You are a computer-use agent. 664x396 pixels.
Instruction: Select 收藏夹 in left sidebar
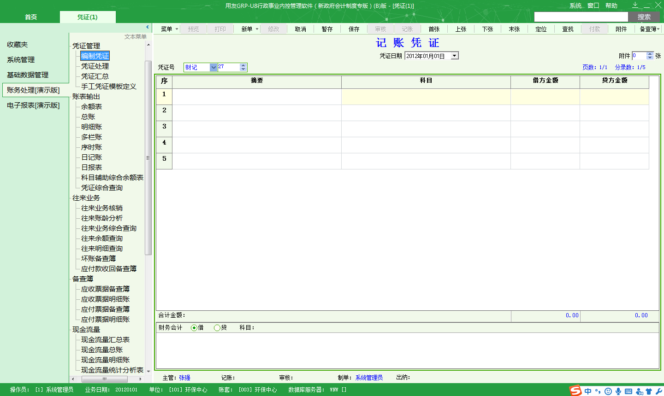[18, 45]
